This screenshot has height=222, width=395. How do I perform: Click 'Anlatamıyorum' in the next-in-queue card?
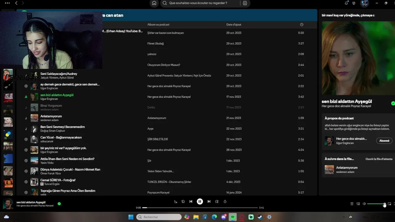(347, 168)
